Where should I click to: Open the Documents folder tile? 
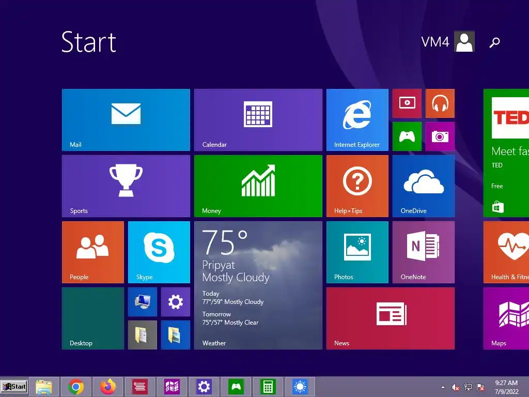pos(143,335)
